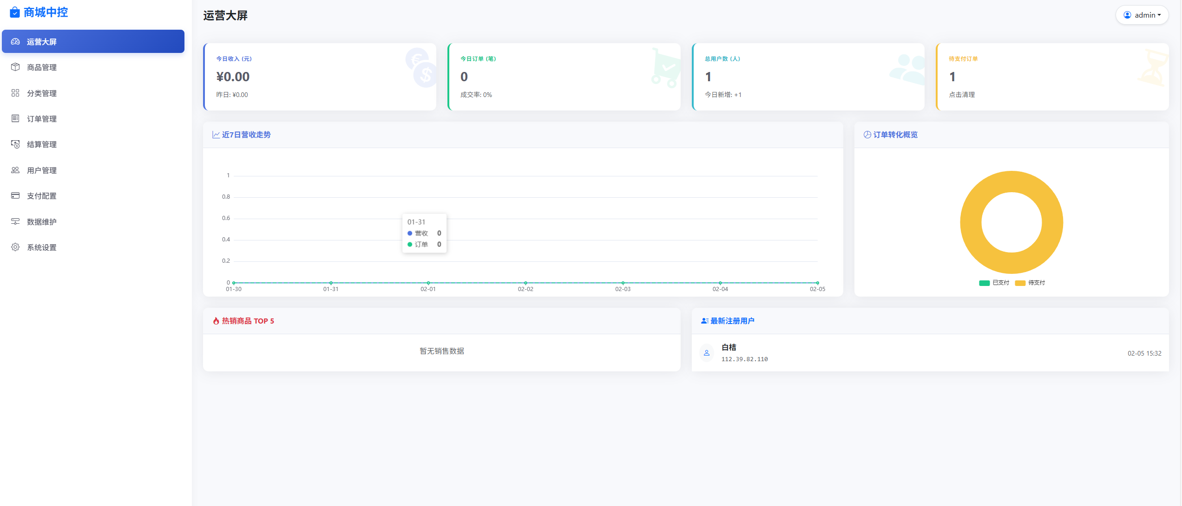Viewport: 1182px width, 506px height.
Task: Click the 用户管理 people icon
Action: [15, 170]
